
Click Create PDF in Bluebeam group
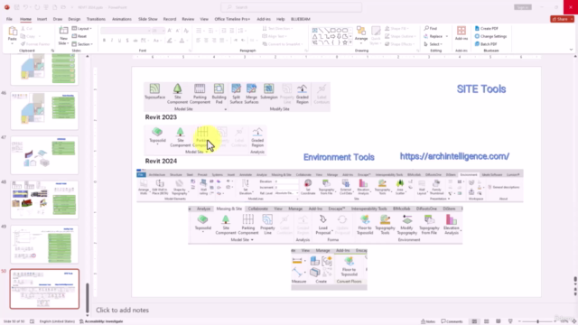pyautogui.click(x=486, y=28)
